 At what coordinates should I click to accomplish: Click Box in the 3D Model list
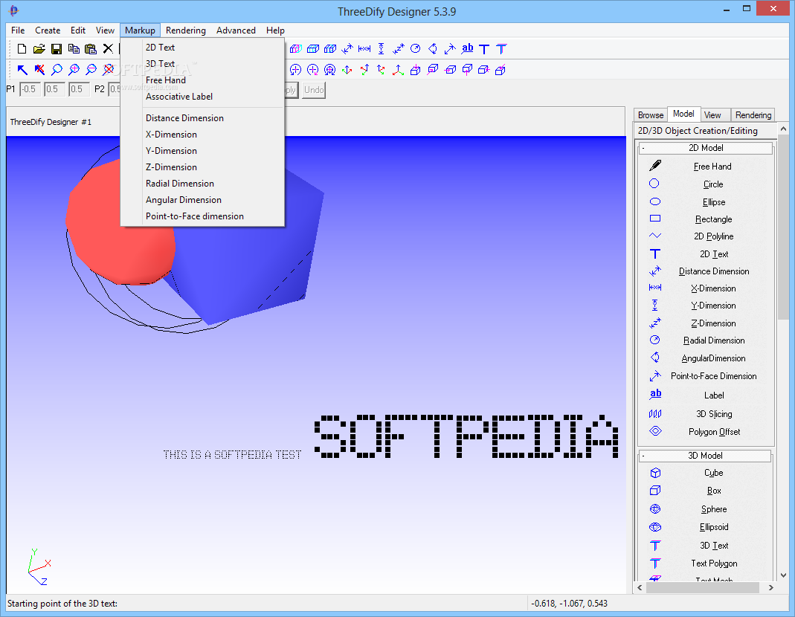coord(714,491)
